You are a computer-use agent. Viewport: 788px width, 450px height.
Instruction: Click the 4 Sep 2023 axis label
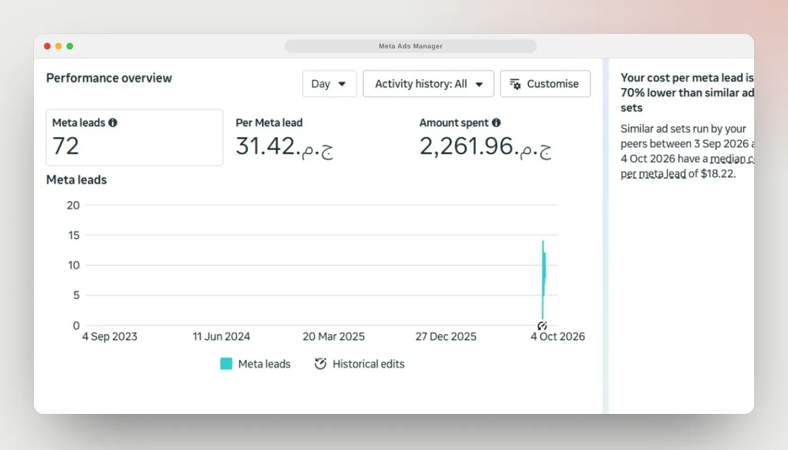pyautogui.click(x=110, y=337)
